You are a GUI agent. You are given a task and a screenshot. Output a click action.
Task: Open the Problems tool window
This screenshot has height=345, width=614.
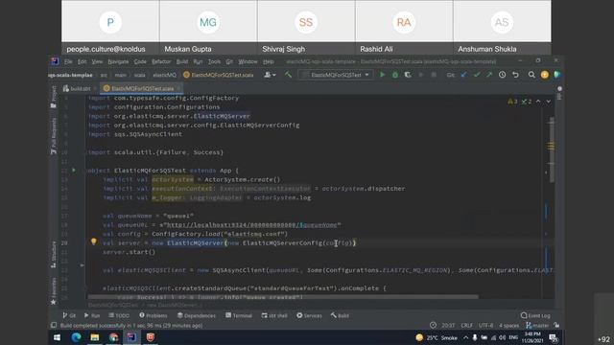click(x=153, y=315)
